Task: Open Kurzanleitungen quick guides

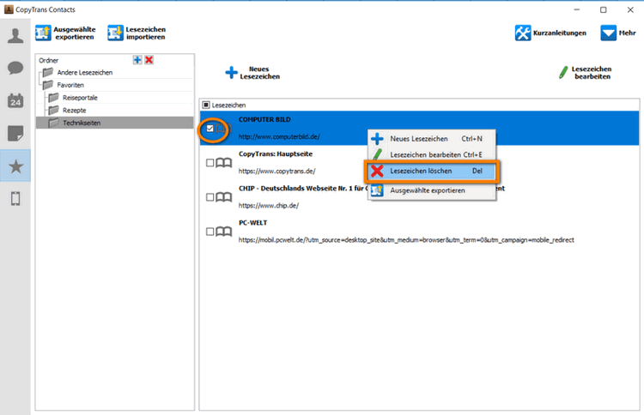Action: coord(550,33)
